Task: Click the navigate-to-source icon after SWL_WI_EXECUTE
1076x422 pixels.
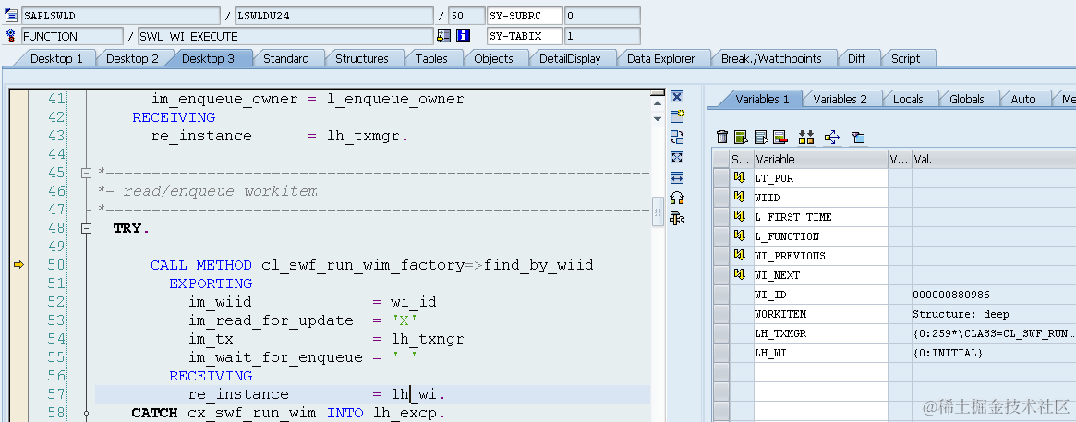Action: pyautogui.click(x=443, y=36)
